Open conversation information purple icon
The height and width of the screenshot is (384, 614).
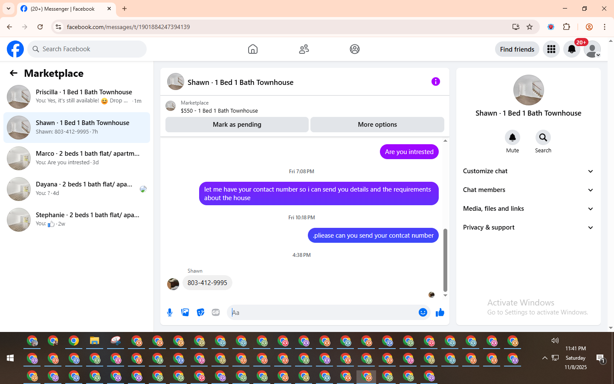435,81
